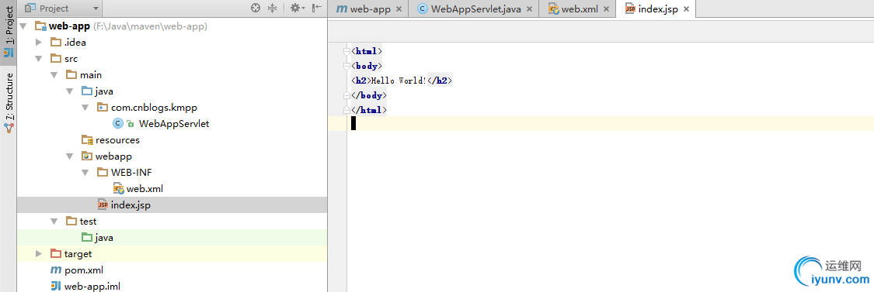Click the Hello World! text in editor

399,81
